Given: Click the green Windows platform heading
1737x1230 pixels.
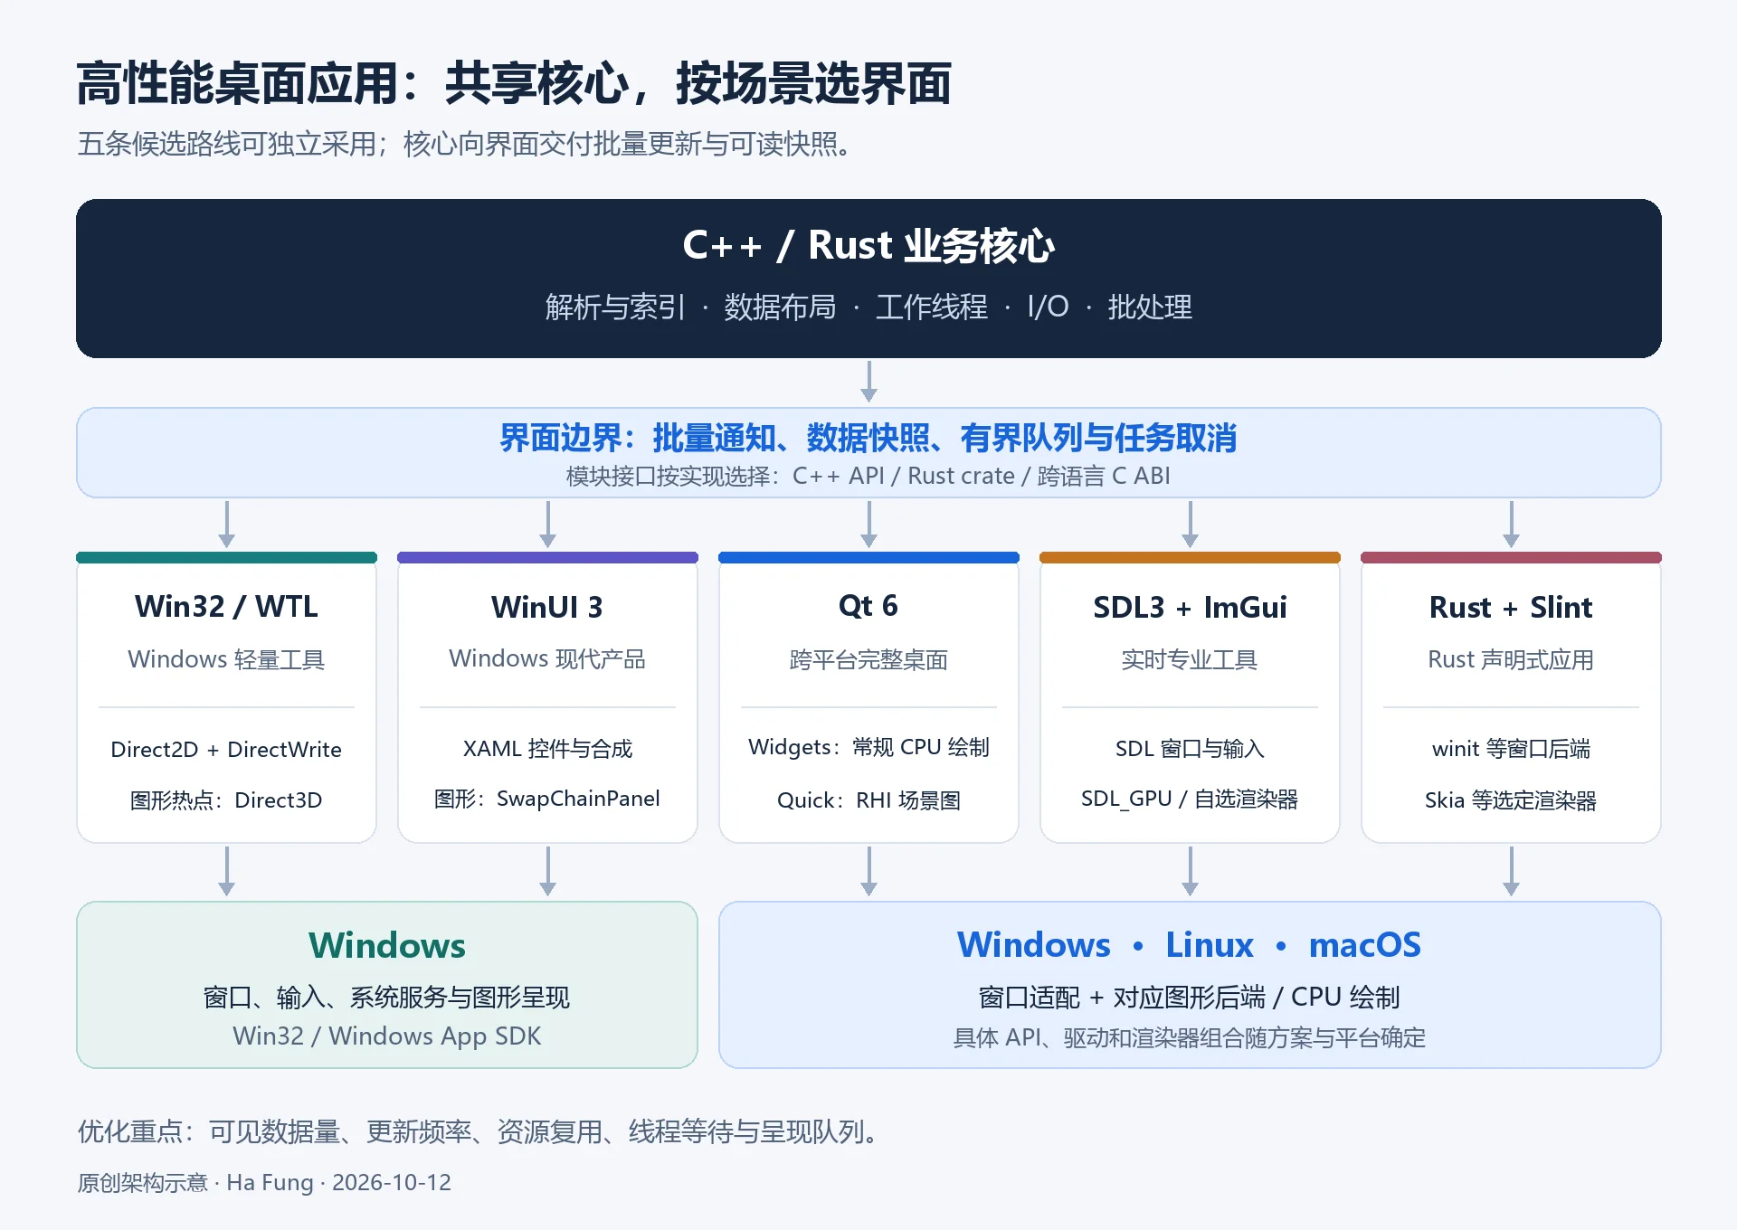Looking at the screenshot, I should tap(387, 945).
